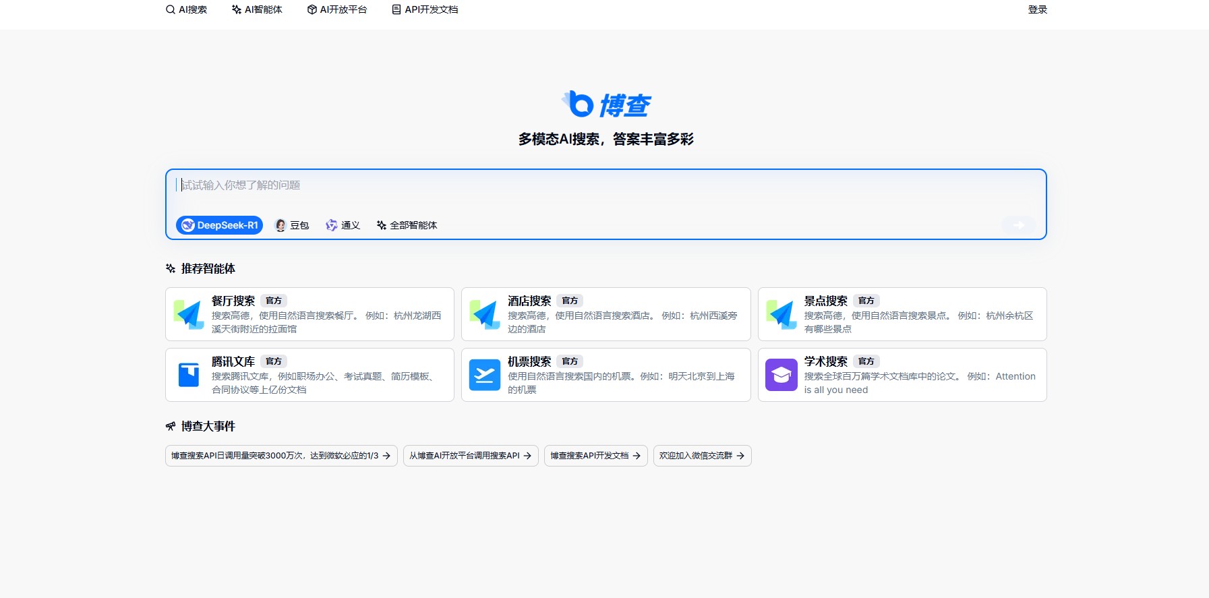
Task: Open 从博查AI开放平台调用搜索API button
Action: [x=471, y=456]
